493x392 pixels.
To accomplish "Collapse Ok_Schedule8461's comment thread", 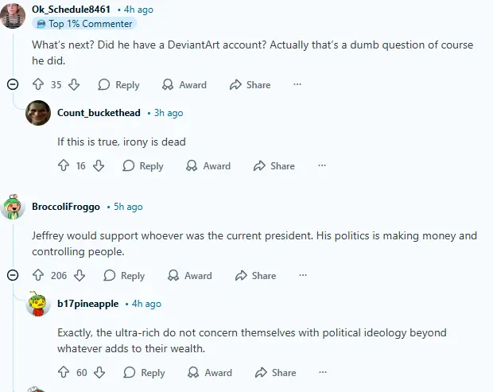I will pyautogui.click(x=13, y=84).
